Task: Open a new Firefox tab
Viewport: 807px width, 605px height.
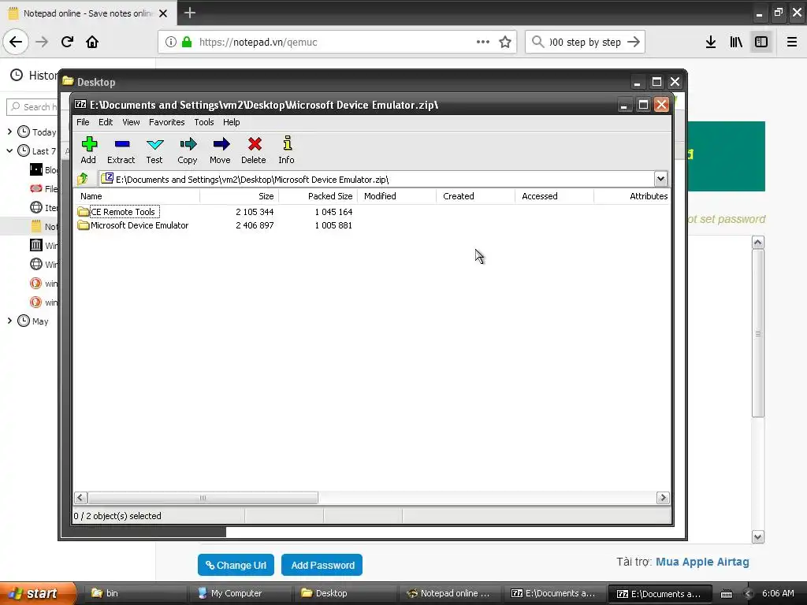Action: click(190, 13)
